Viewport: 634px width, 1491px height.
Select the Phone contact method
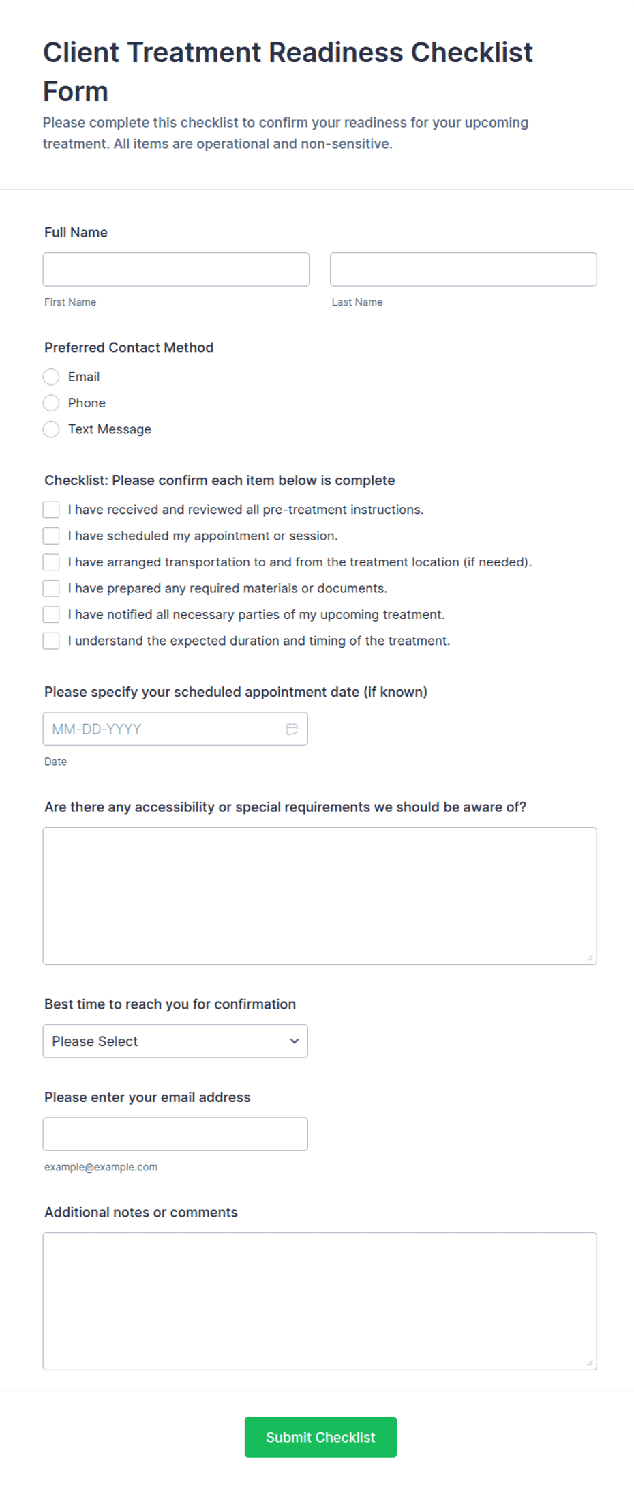[x=51, y=403]
